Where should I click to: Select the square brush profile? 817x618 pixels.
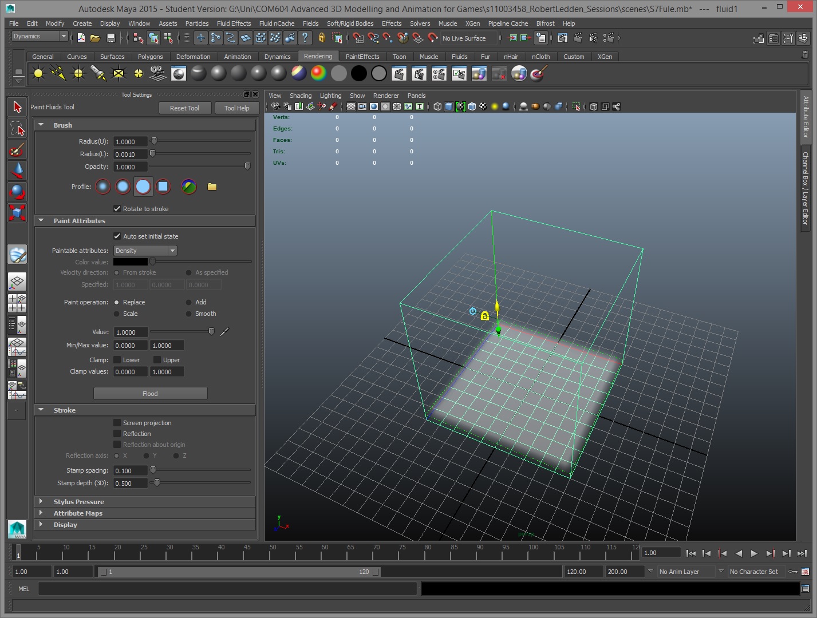pyautogui.click(x=163, y=187)
